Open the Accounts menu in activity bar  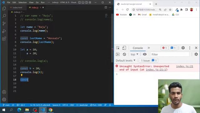(4, 92)
